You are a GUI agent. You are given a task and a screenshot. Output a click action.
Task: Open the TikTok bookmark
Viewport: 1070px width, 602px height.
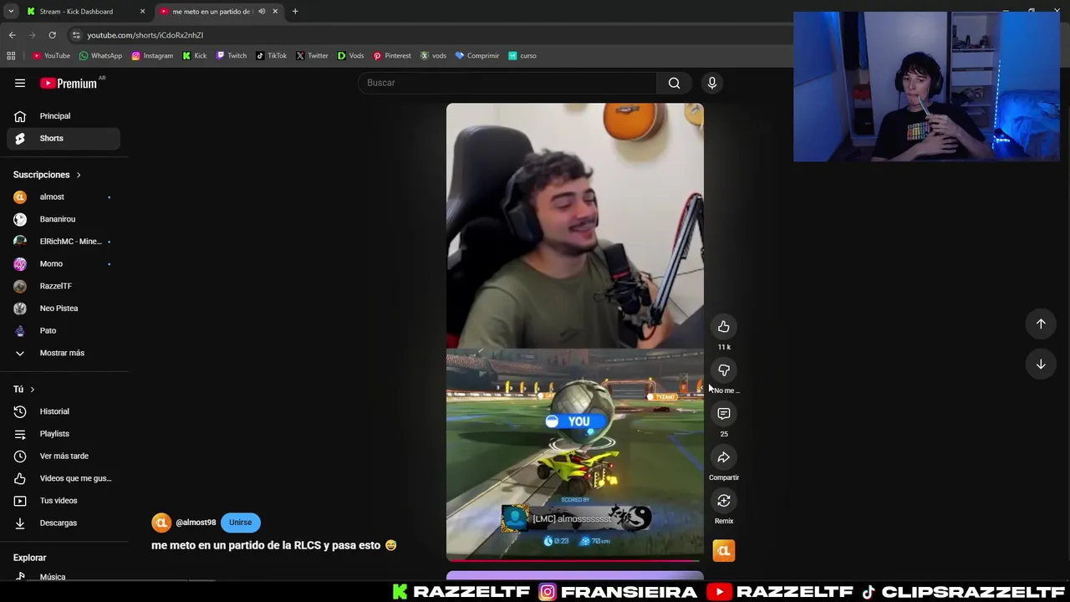click(272, 56)
